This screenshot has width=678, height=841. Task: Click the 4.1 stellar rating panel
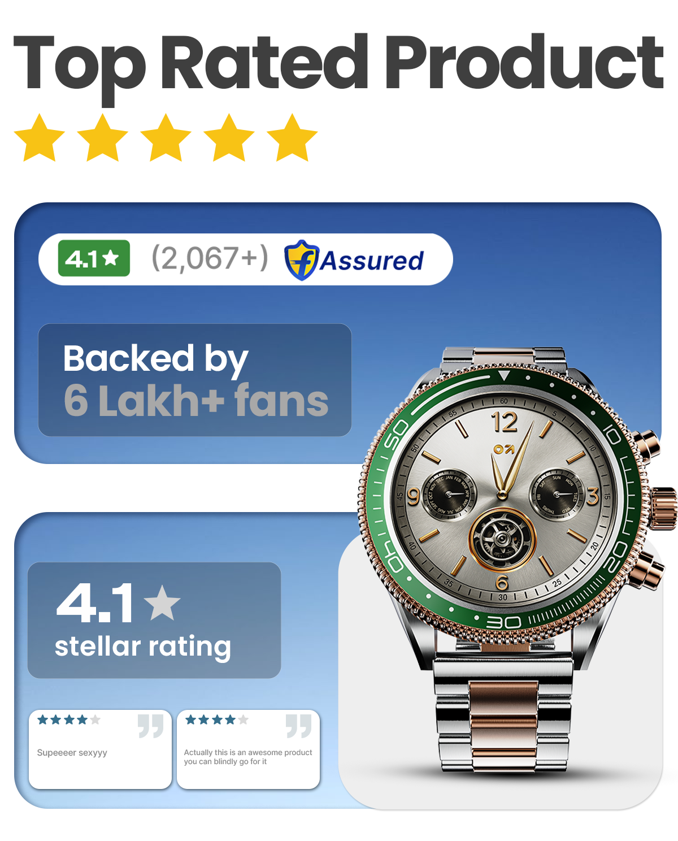coord(154,620)
